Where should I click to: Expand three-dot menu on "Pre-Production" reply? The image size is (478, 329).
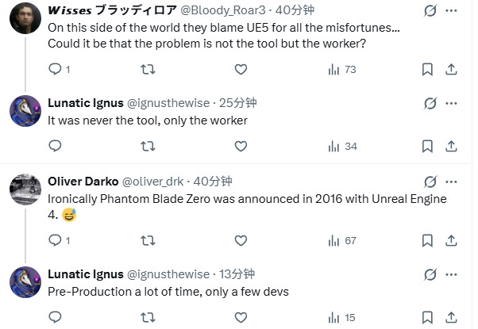[452, 274]
